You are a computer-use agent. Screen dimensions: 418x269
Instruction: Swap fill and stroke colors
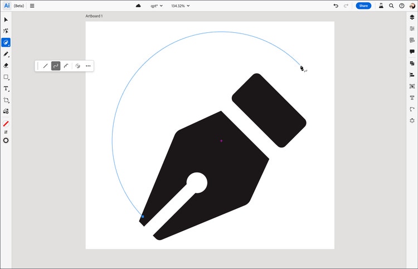click(x=6, y=132)
